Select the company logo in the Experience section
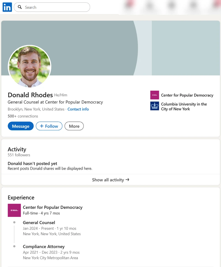221x267 pixels. pos(14,210)
